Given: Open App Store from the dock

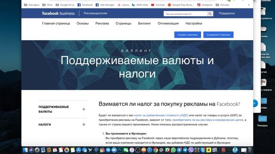Looking at the screenshot, I should [x=78, y=150].
